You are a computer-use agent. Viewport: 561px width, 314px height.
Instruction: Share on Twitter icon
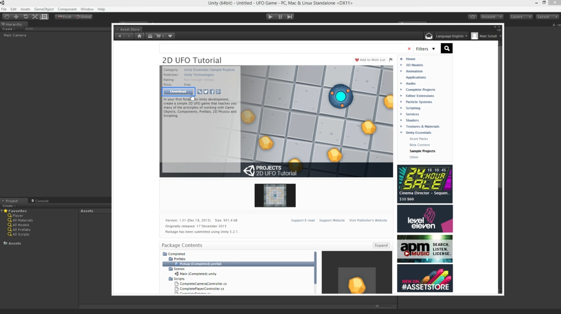(206, 92)
